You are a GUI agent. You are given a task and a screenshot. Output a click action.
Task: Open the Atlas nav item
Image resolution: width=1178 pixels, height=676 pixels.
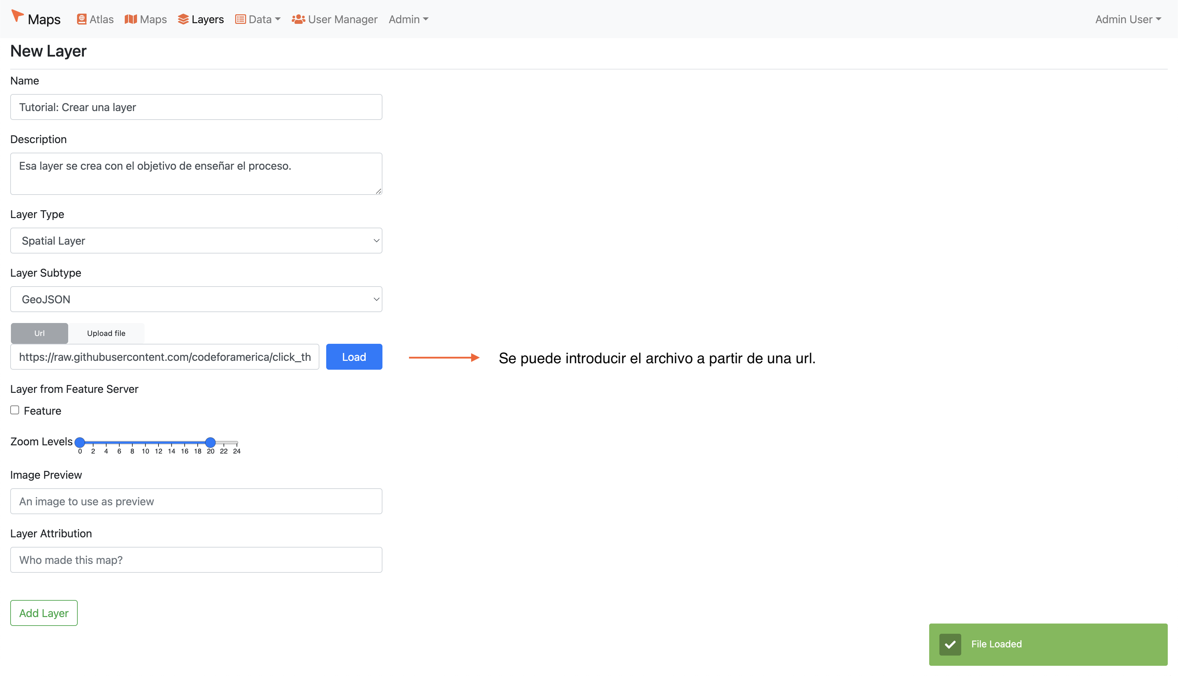coord(95,19)
